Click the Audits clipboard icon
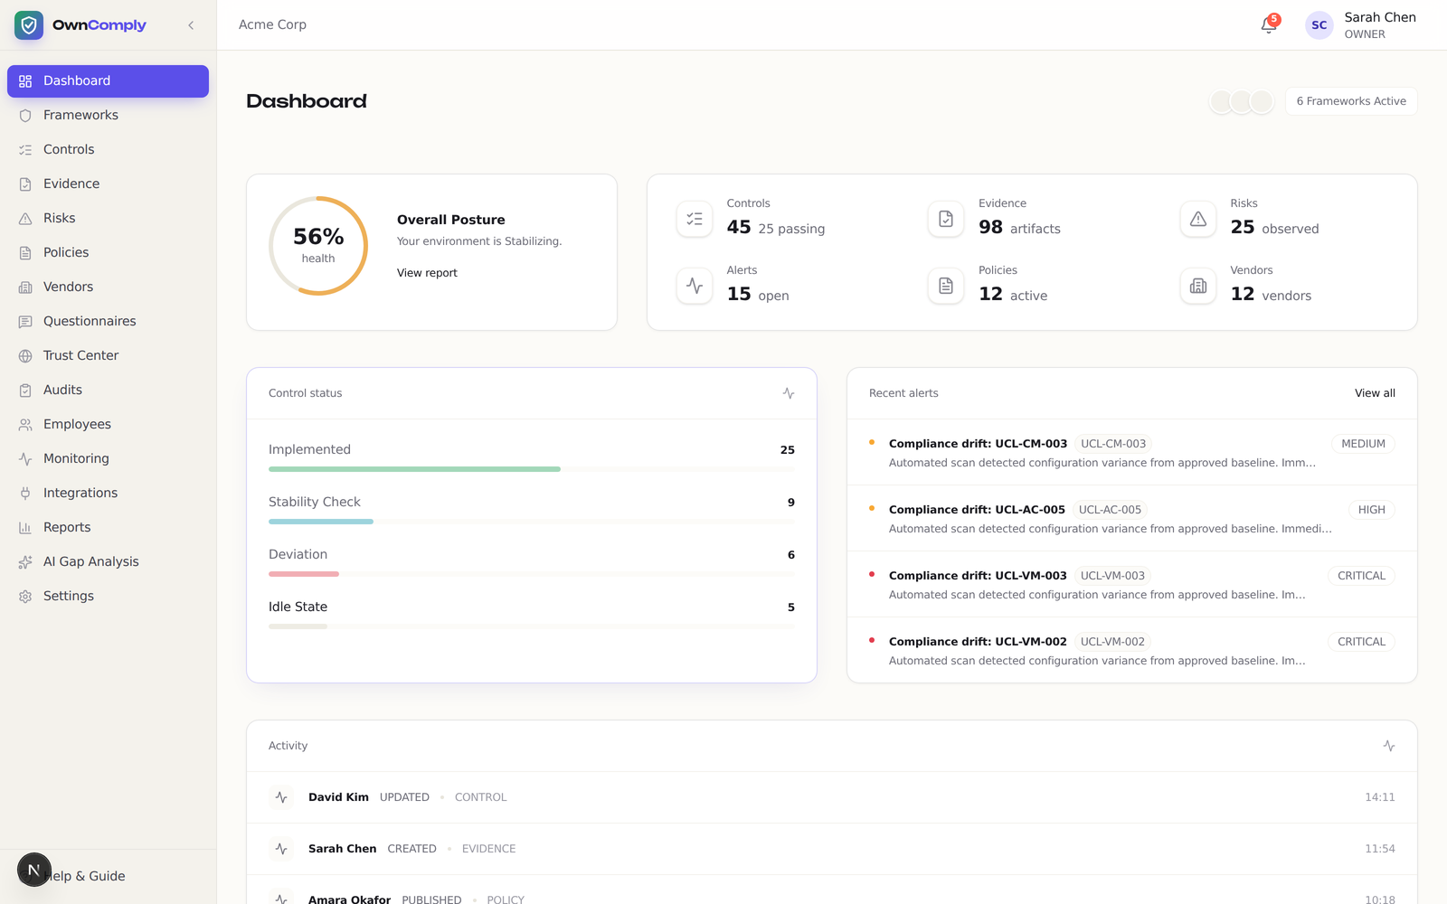1447x904 pixels. [x=25, y=391]
